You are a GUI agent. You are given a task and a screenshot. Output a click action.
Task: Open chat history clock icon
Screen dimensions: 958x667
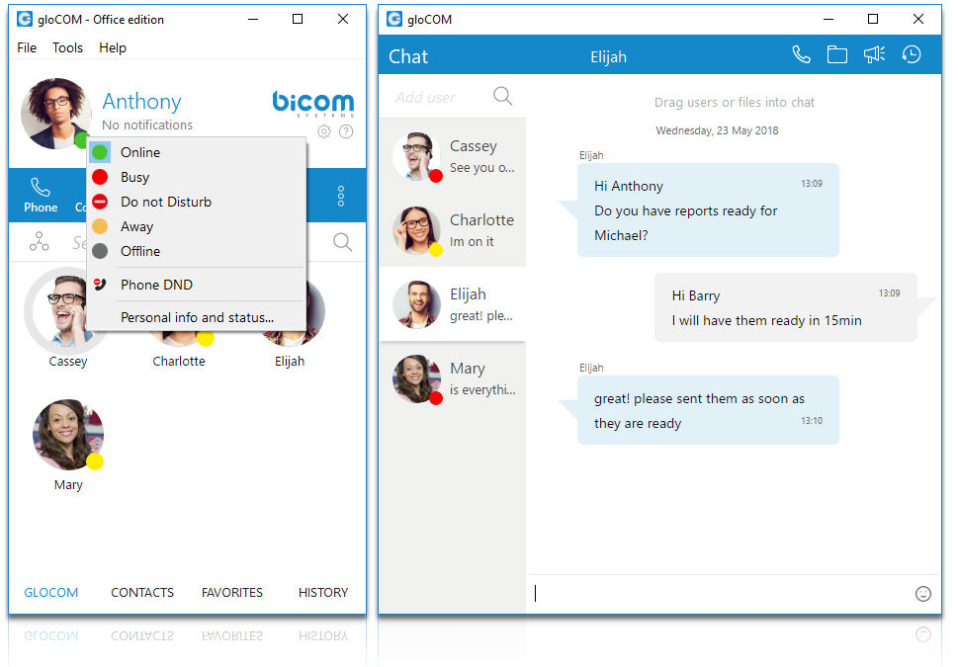912,55
